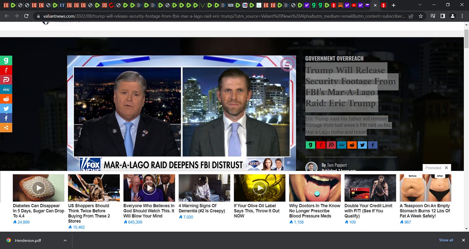Expand options arrow next to Henderson.pdf download

click(x=65, y=240)
